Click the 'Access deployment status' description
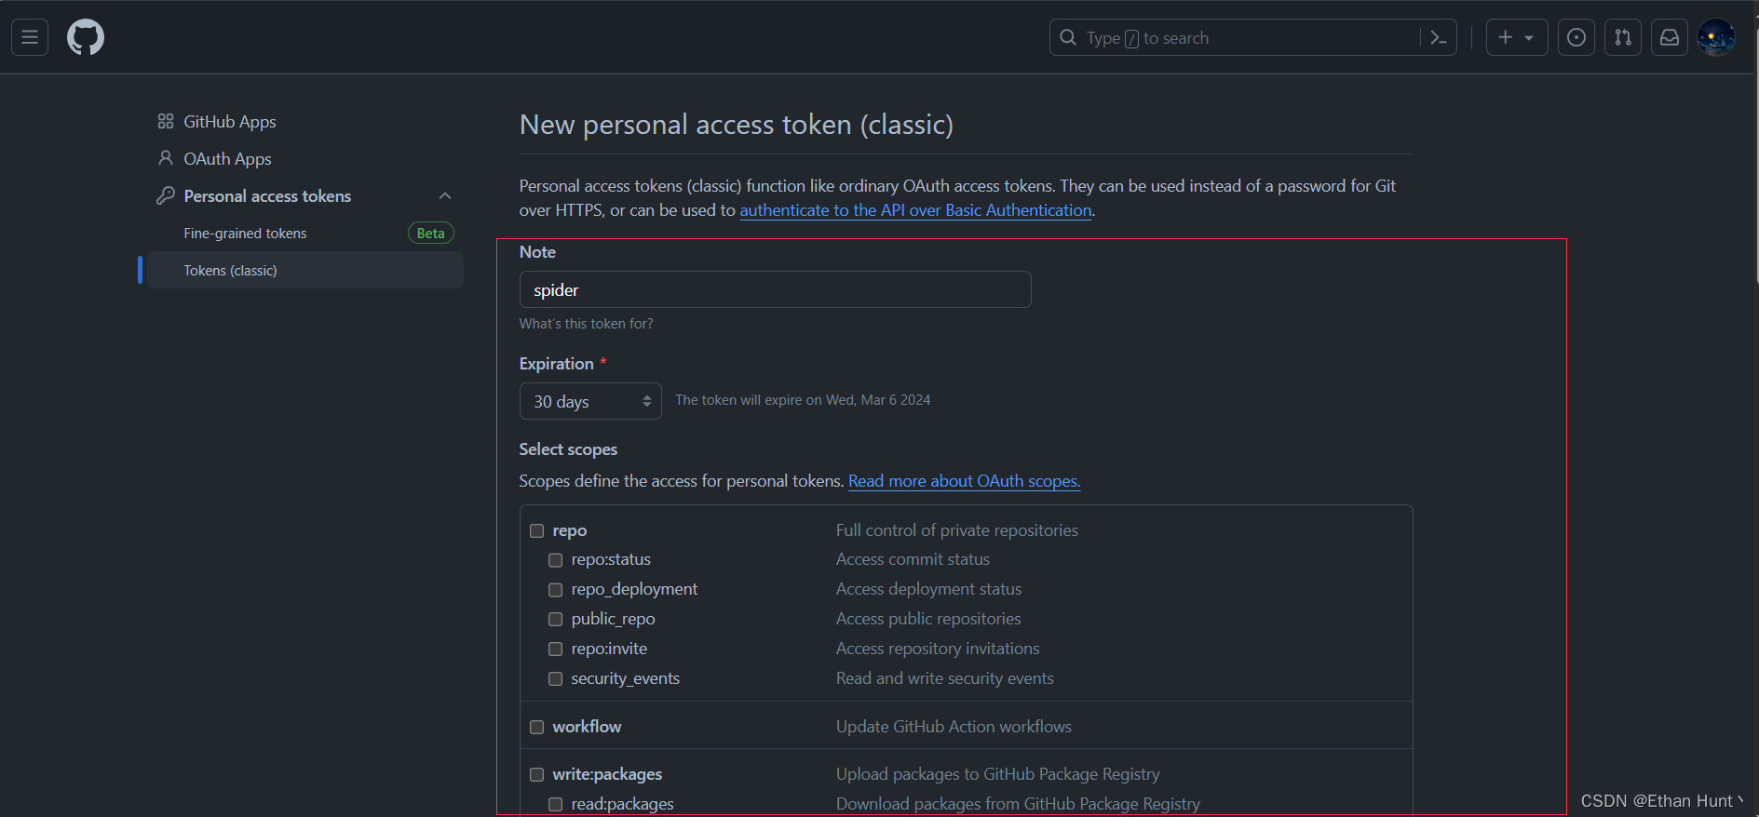Image resolution: width=1759 pixels, height=817 pixels. (929, 589)
